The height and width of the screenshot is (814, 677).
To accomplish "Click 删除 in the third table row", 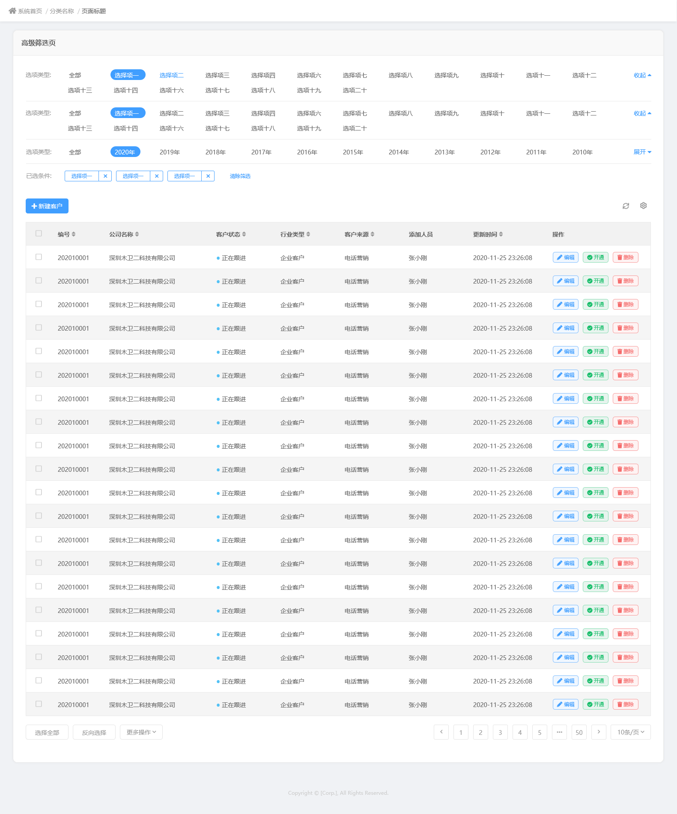I will click(x=626, y=305).
